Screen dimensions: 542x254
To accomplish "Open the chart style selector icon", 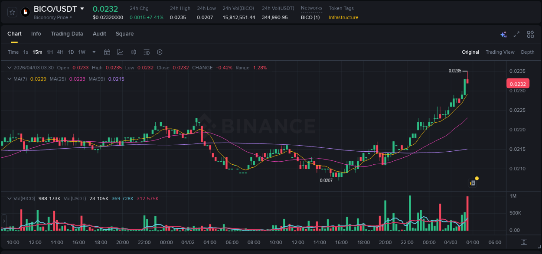I will 119,52.
